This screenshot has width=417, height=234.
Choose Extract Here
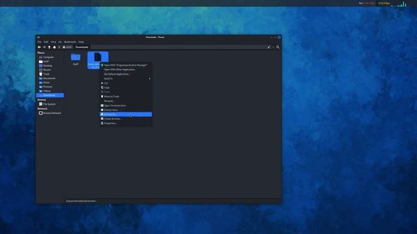(126, 110)
